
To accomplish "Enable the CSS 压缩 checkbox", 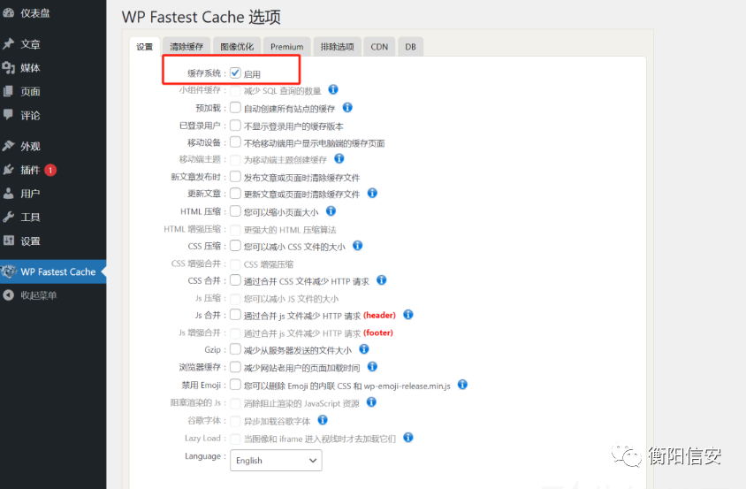I will pos(235,246).
